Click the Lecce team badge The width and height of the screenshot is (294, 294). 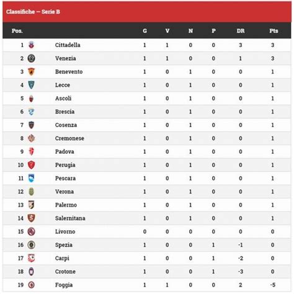[31, 85]
